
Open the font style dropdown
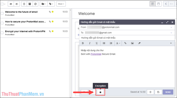coord(118,43)
